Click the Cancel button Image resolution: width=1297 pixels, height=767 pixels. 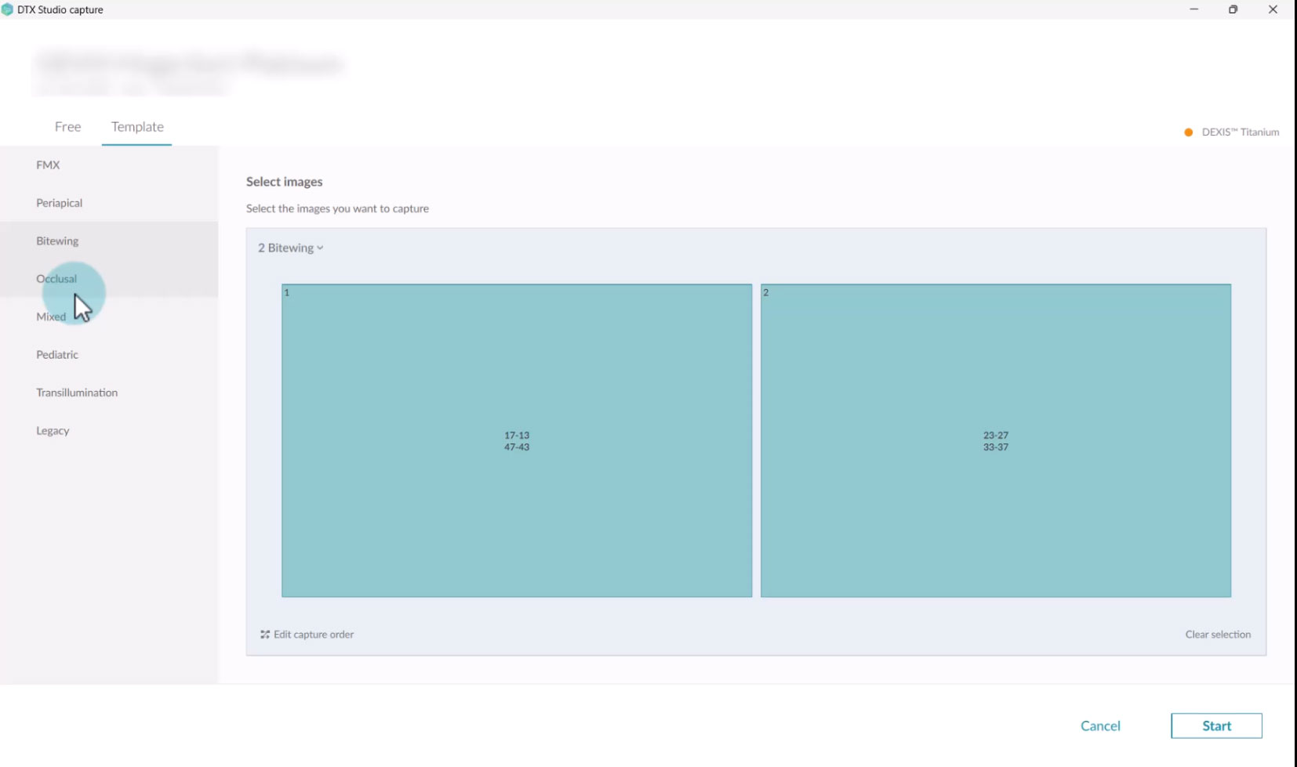click(1100, 726)
